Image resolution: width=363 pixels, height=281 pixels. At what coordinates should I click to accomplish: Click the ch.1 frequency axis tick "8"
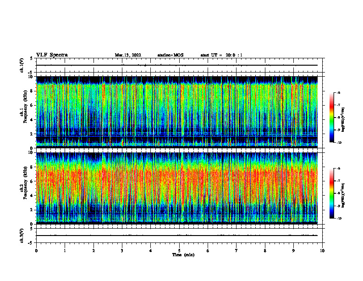tap(32, 91)
